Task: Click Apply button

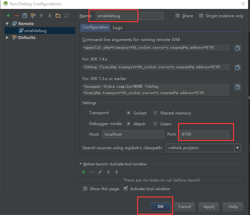Action: pyautogui.click(x=209, y=206)
